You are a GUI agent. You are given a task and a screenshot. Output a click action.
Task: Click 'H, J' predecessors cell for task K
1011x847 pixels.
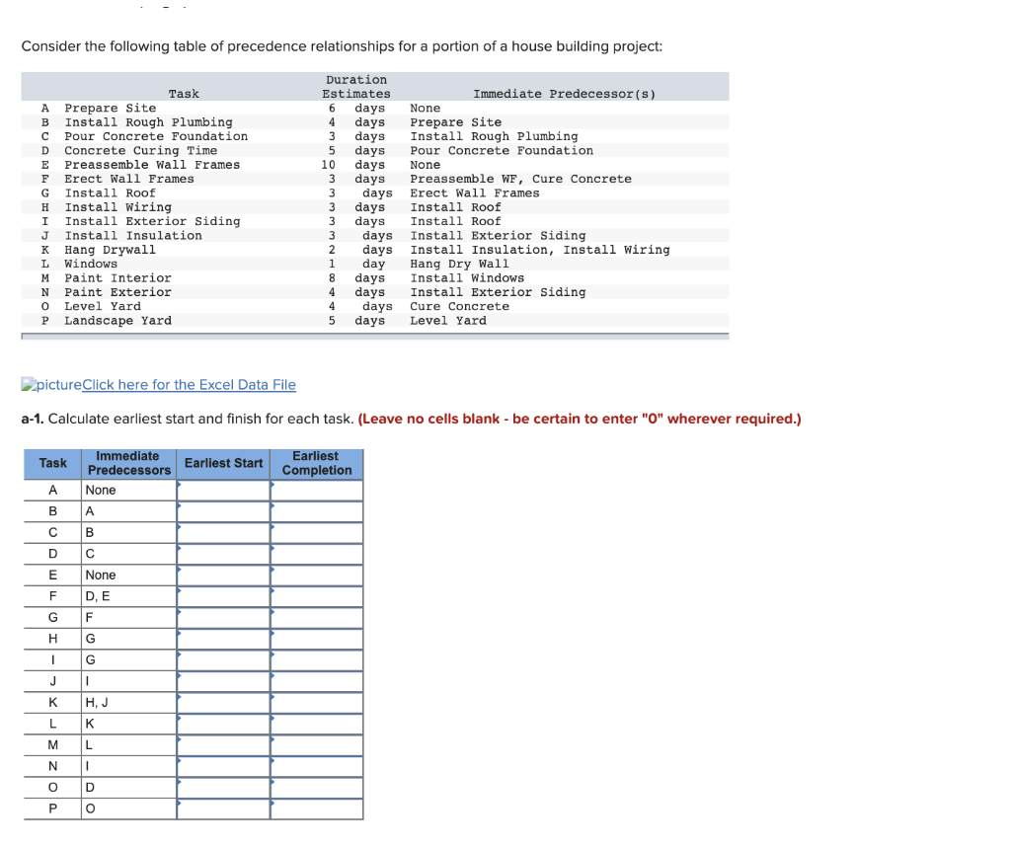coord(129,703)
